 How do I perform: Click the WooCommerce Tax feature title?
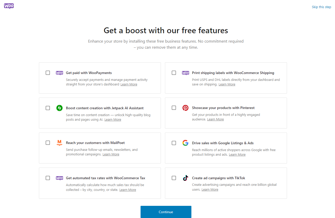click(x=105, y=178)
